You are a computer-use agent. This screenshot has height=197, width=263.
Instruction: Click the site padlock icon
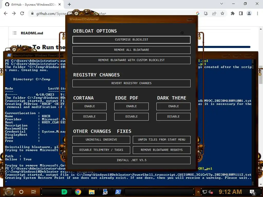coord(32,13)
